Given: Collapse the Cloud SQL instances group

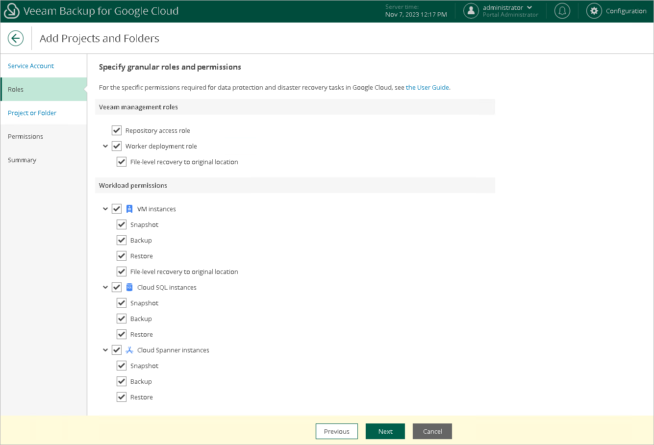Looking at the screenshot, I should point(105,287).
